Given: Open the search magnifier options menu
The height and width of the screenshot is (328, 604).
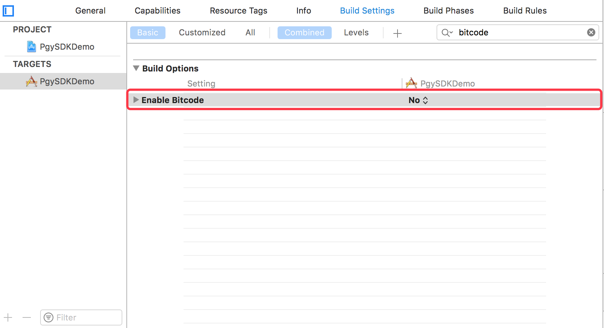Looking at the screenshot, I should [447, 33].
